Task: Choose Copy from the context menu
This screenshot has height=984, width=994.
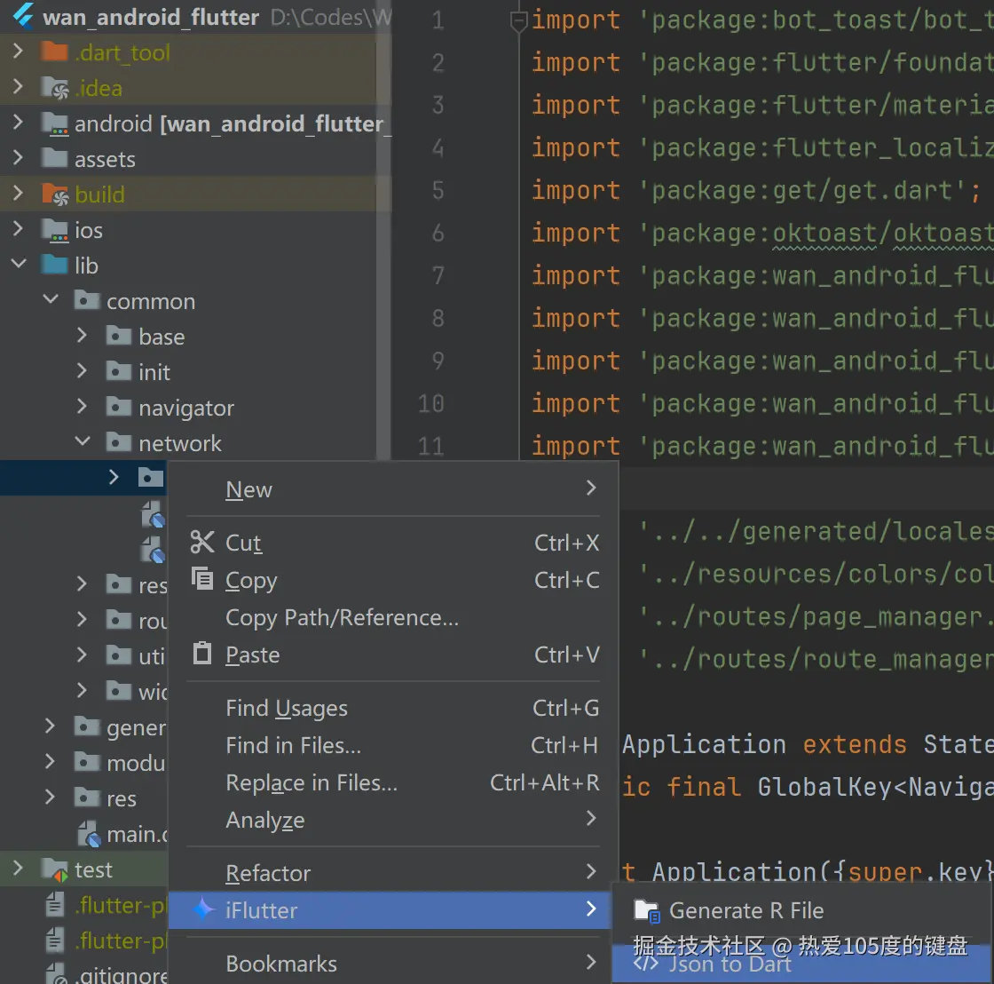Action: click(x=393, y=580)
